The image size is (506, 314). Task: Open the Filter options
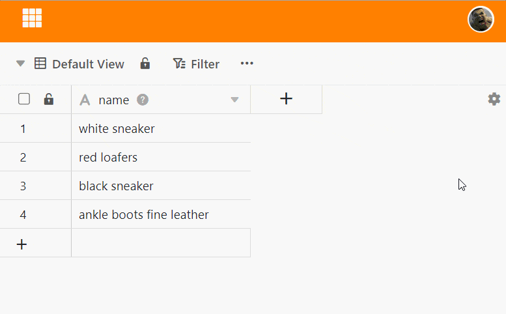[x=196, y=64]
